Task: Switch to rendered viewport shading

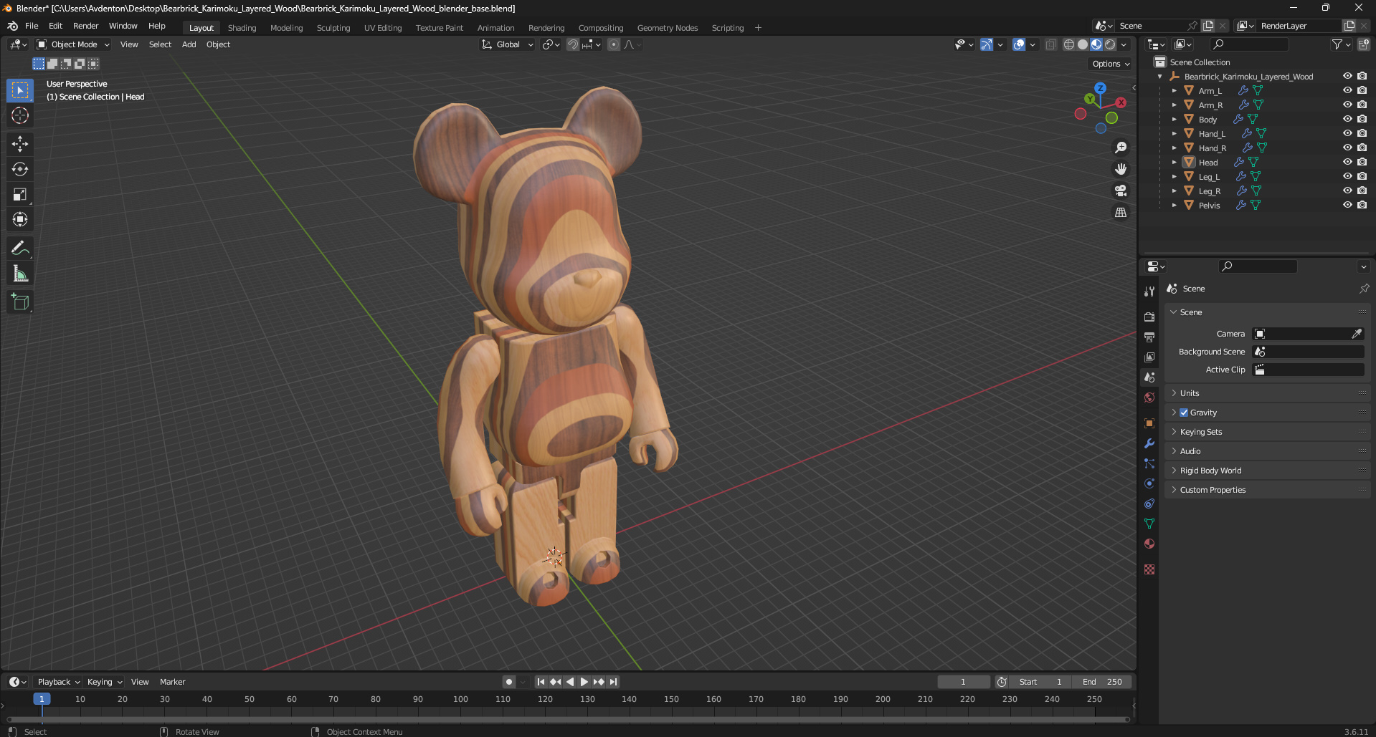Action: point(1110,44)
